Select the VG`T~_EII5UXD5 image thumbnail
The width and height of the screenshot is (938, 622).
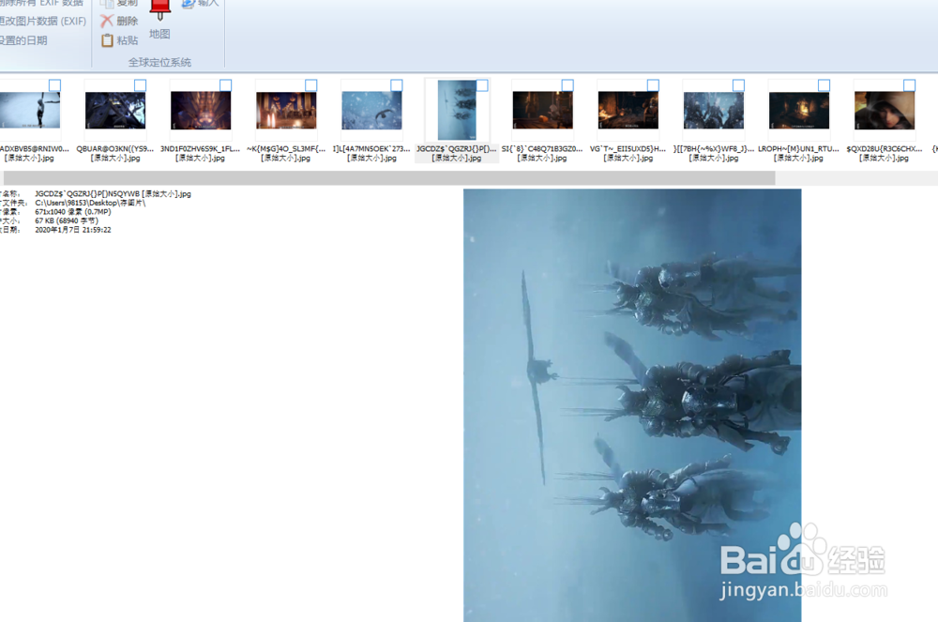[628, 111]
